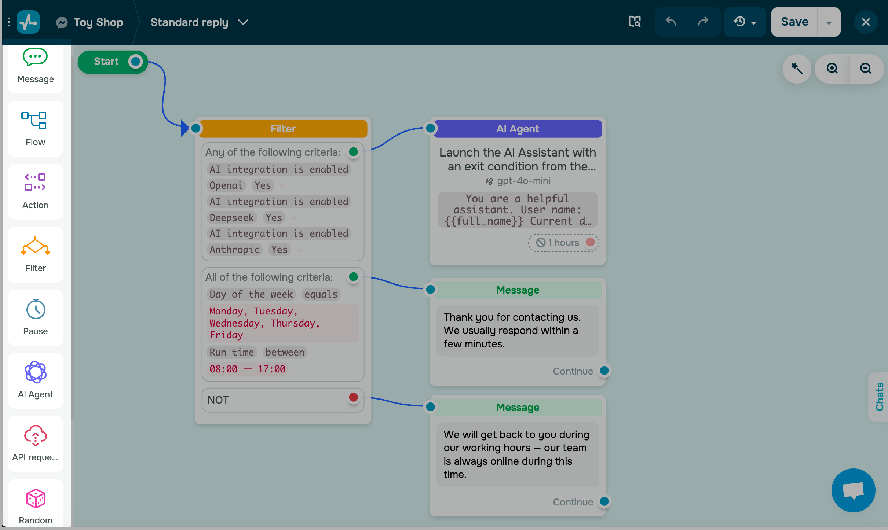Select the API request cloud icon
This screenshot has height=530, width=888.
click(35, 435)
